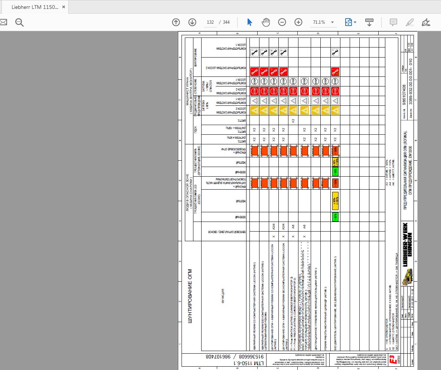Click the 'БЕЗ ДВИГАТЕЛЬ ШУНТИРОВАНИЕ' row text
Image resolution: width=441 pixels, height=370 pixels.
coord(335,303)
